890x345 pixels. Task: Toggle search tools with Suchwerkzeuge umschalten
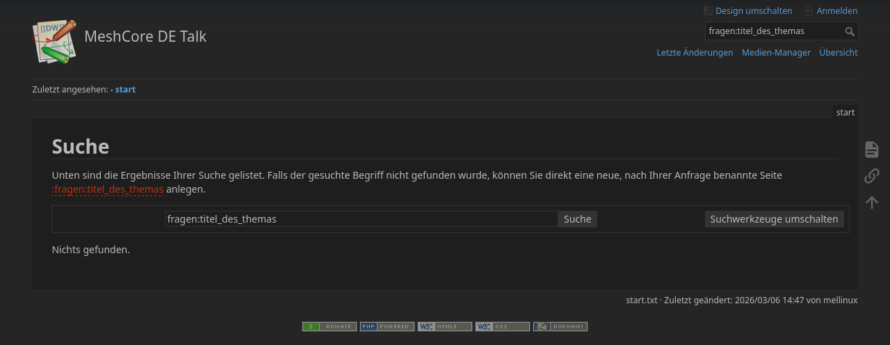(774, 219)
